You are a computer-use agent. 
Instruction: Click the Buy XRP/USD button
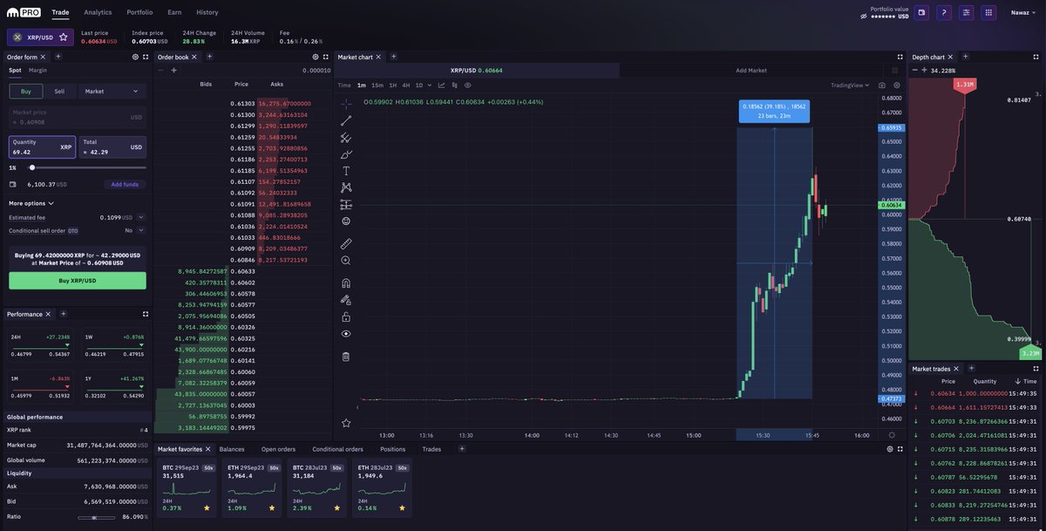[78, 279]
